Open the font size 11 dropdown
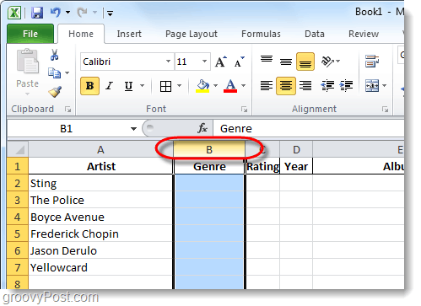This screenshot has height=306, width=421. click(205, 62)
